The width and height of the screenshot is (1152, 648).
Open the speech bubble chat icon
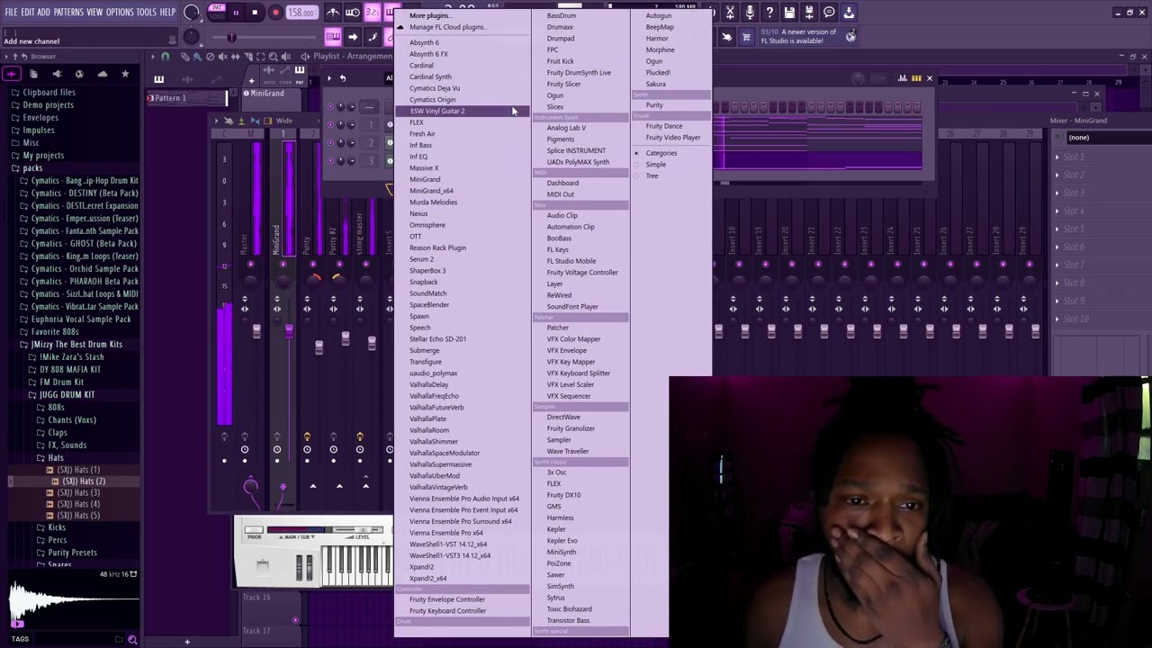pos(829,13)
